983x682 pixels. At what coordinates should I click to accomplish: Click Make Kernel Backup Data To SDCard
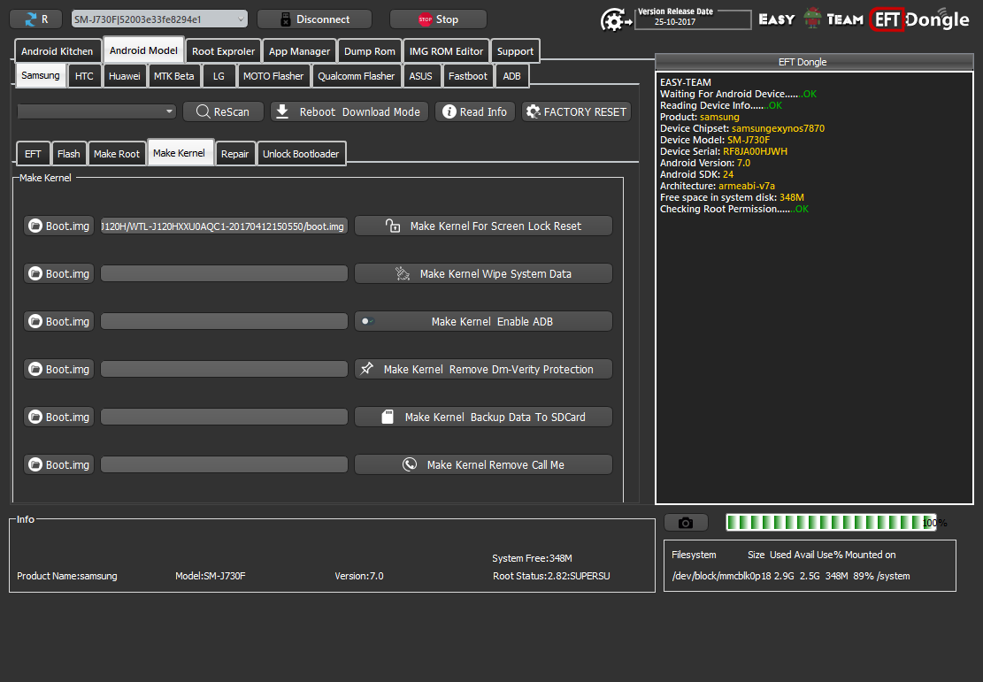click(483, 417)
